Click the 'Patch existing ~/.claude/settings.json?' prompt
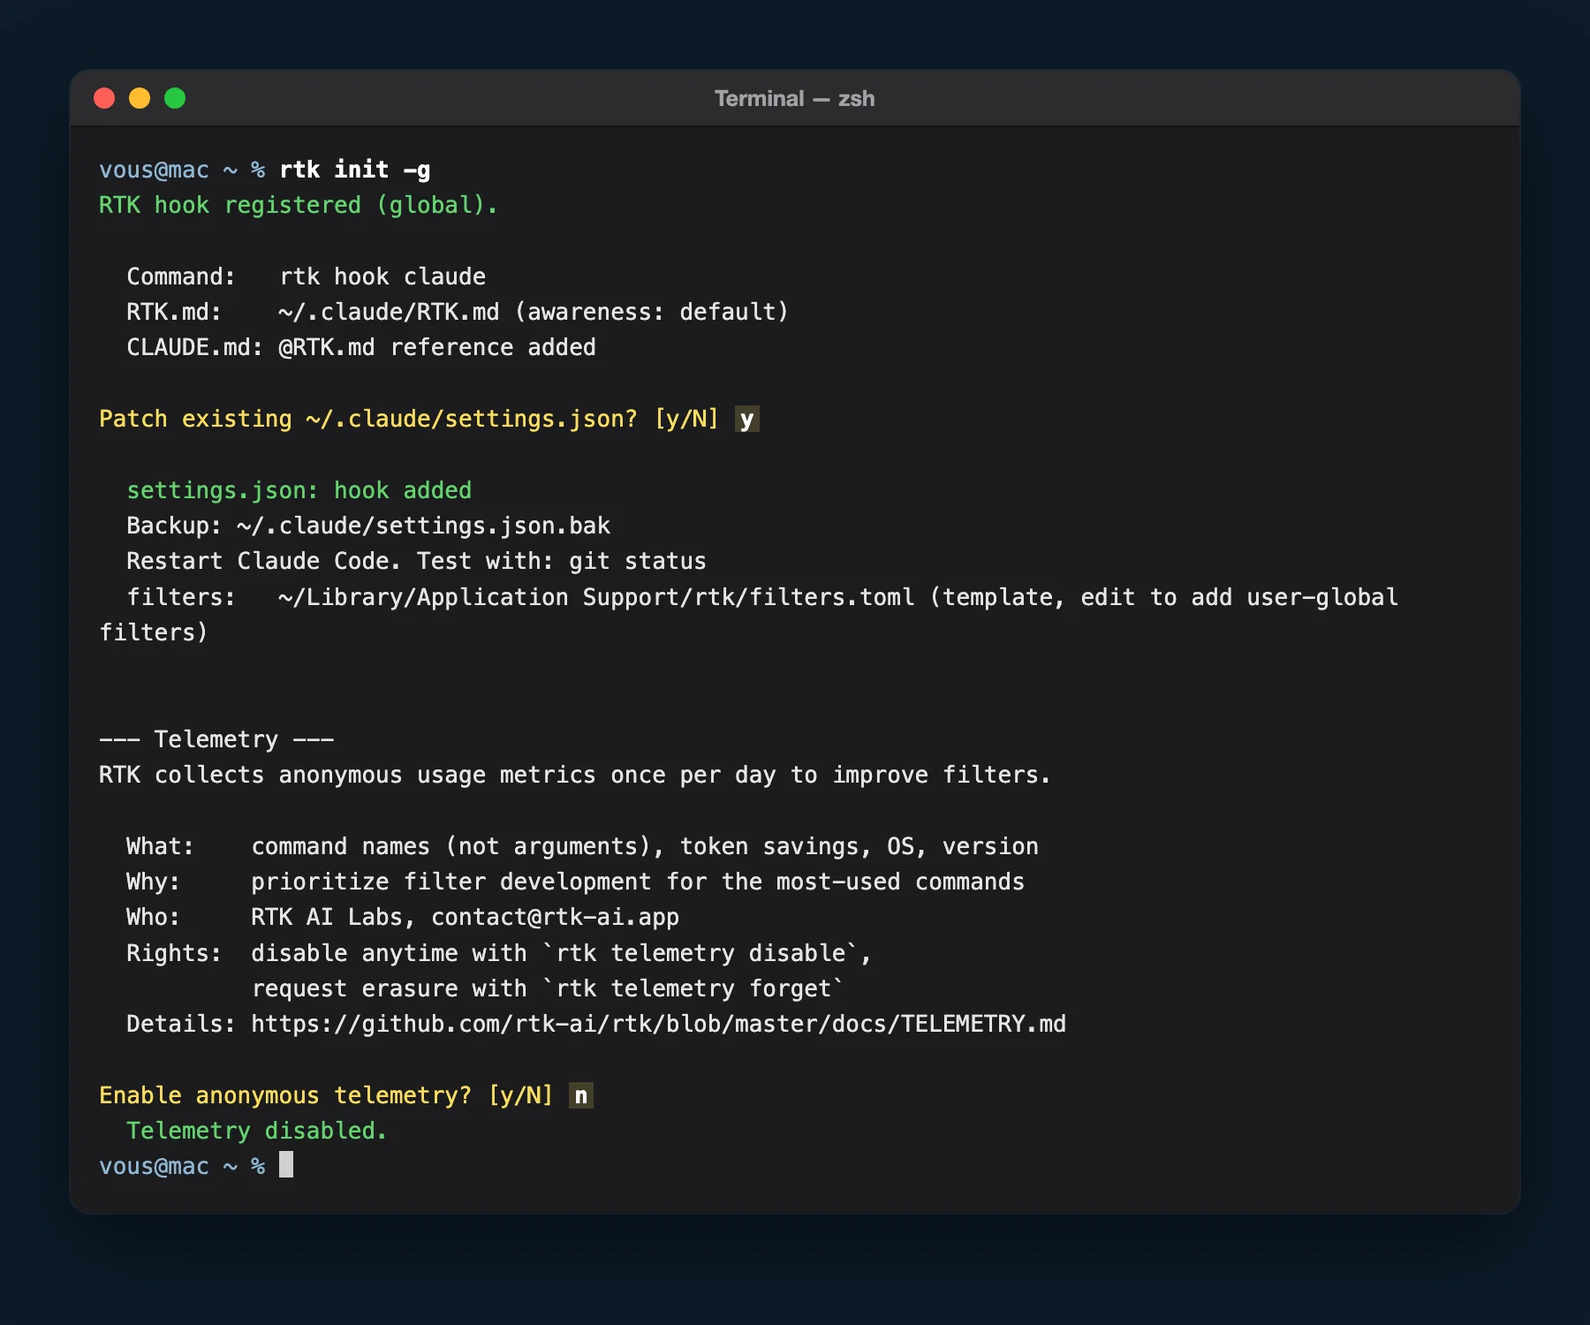This screenshot has width=1590, height=1325. pyautogui.click(x=367, y=419)
